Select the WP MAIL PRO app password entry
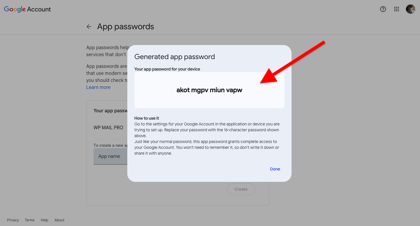Image resolution: width=420 pixels, height=226 pixels. pos(108,128)
